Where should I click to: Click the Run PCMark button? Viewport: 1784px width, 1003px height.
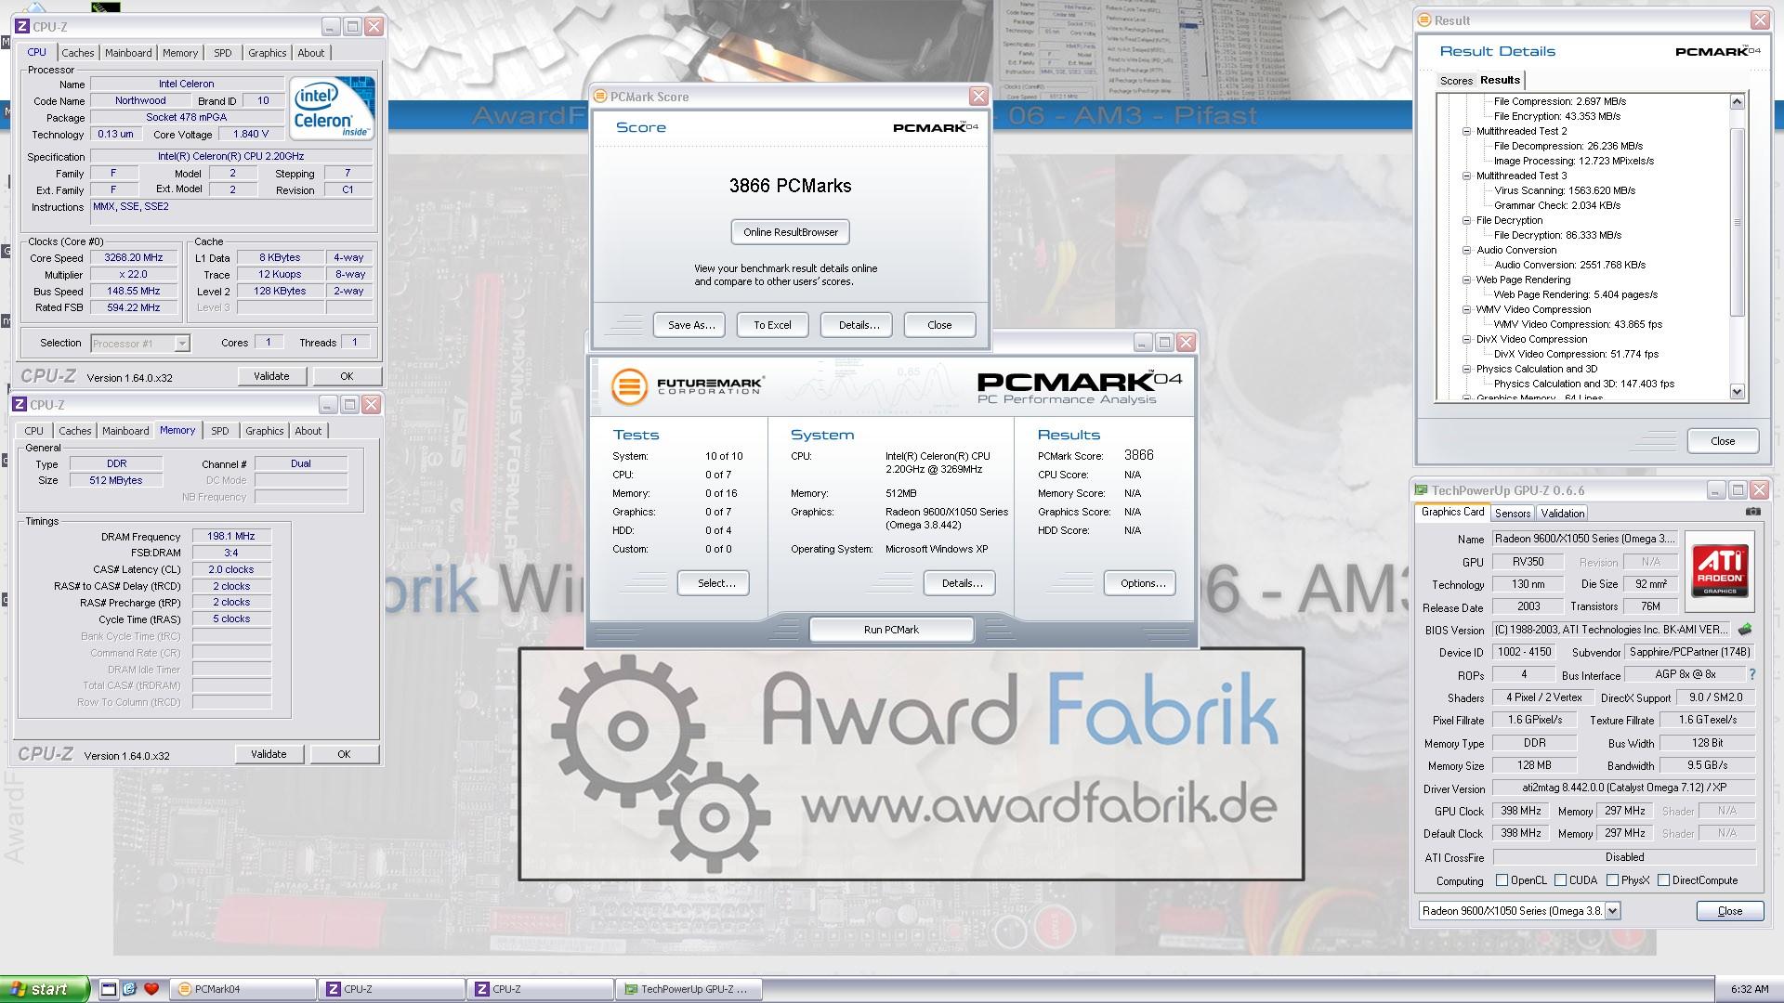tap(891, 630)
